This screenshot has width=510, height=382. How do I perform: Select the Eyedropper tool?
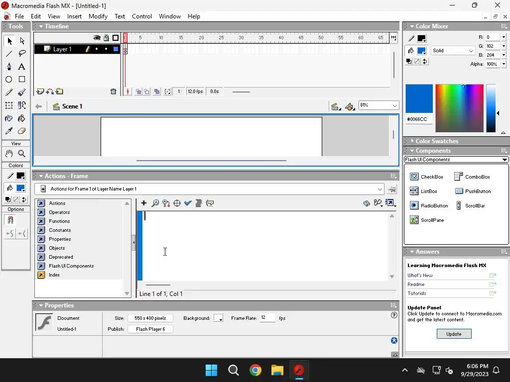pyautogui.click(x=9, y=131)
